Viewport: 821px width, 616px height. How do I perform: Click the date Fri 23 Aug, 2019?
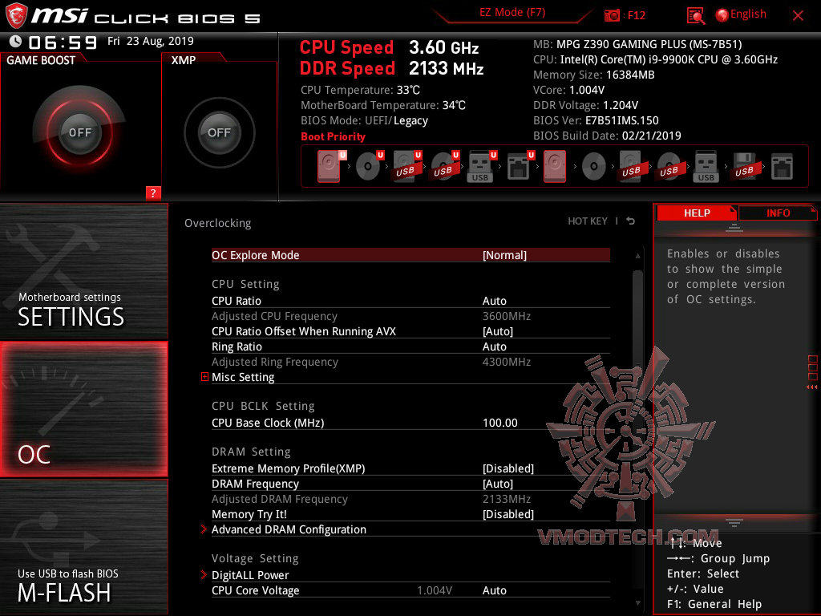(151, 41)
